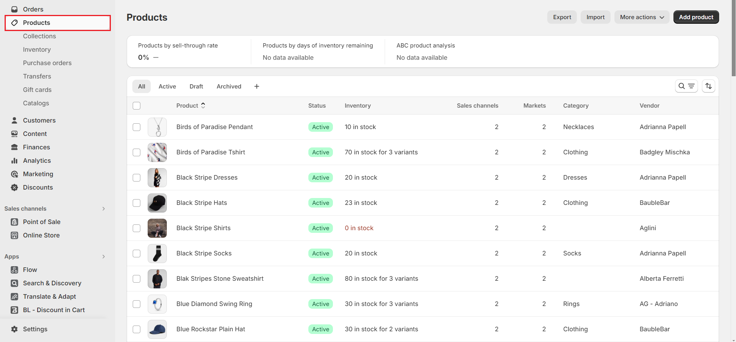Open Discounts using its badge icon

[x=15, y=187]
